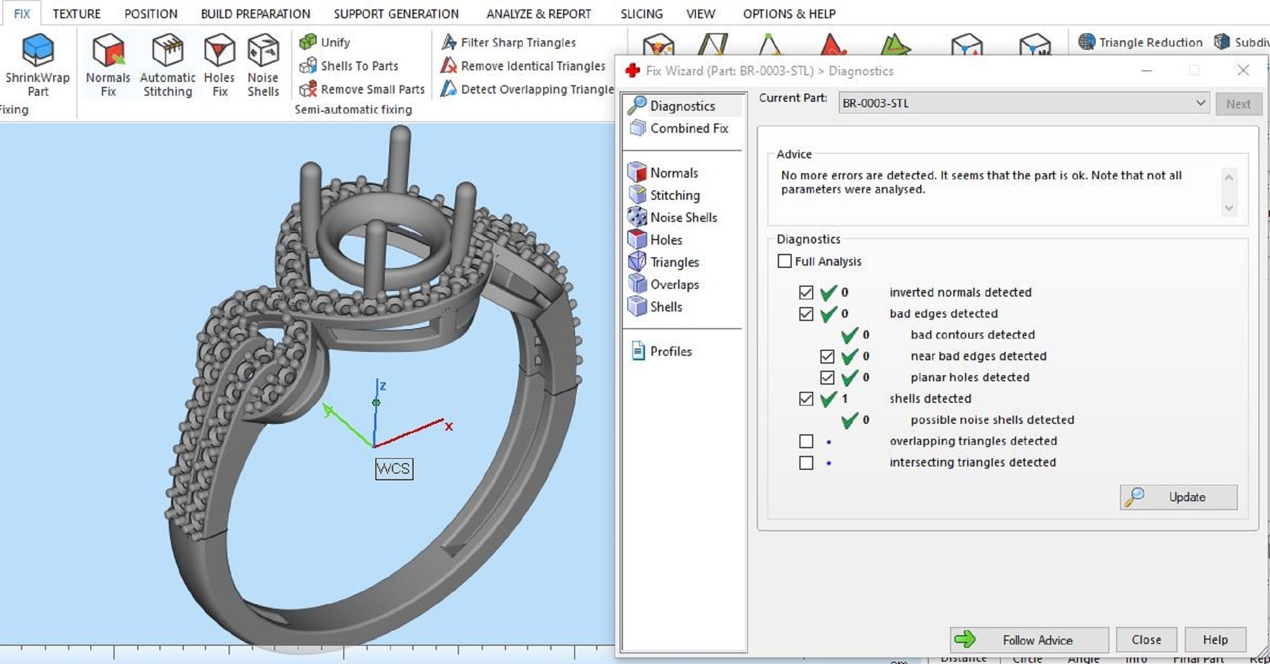Open the Shells page in Fix Wizard
The width and height of the screenshot is (1270, 664).
coord(655,307)
